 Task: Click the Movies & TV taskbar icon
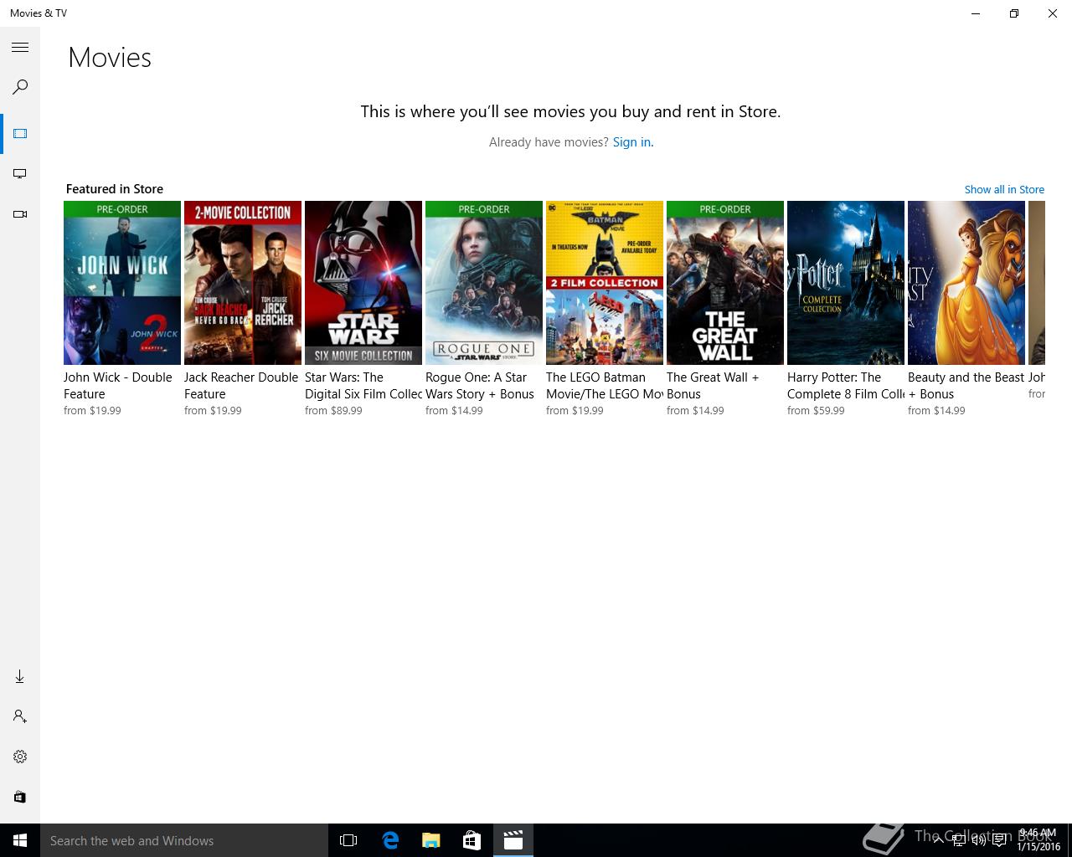pos(513,840)
